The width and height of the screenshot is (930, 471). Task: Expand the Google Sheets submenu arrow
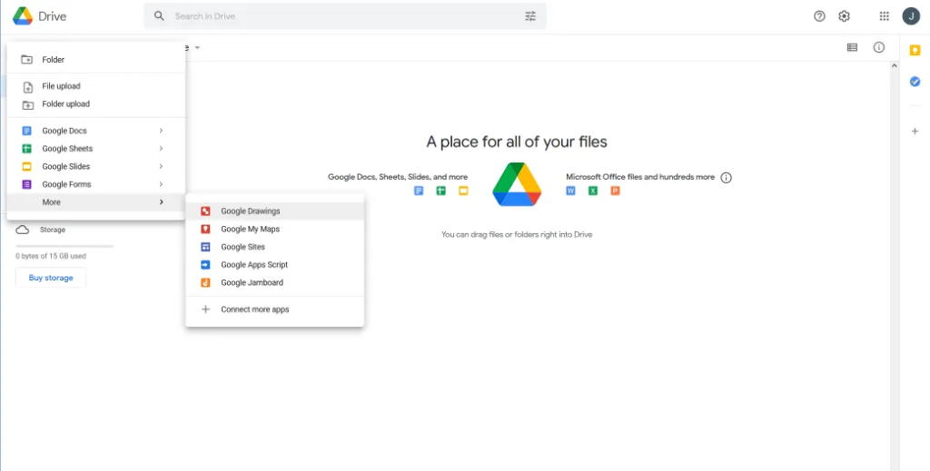pos(161,149)
